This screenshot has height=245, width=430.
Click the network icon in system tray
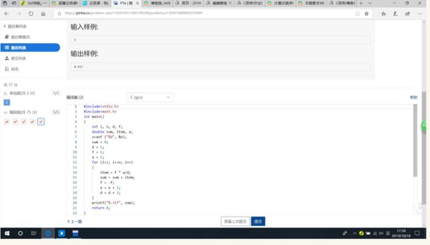pos(374,233)
